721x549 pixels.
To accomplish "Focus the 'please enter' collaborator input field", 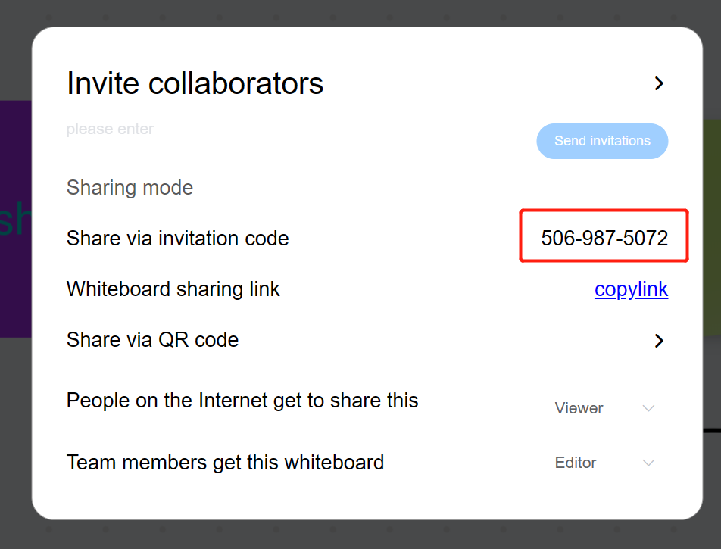I will click(x=282, y=129).
